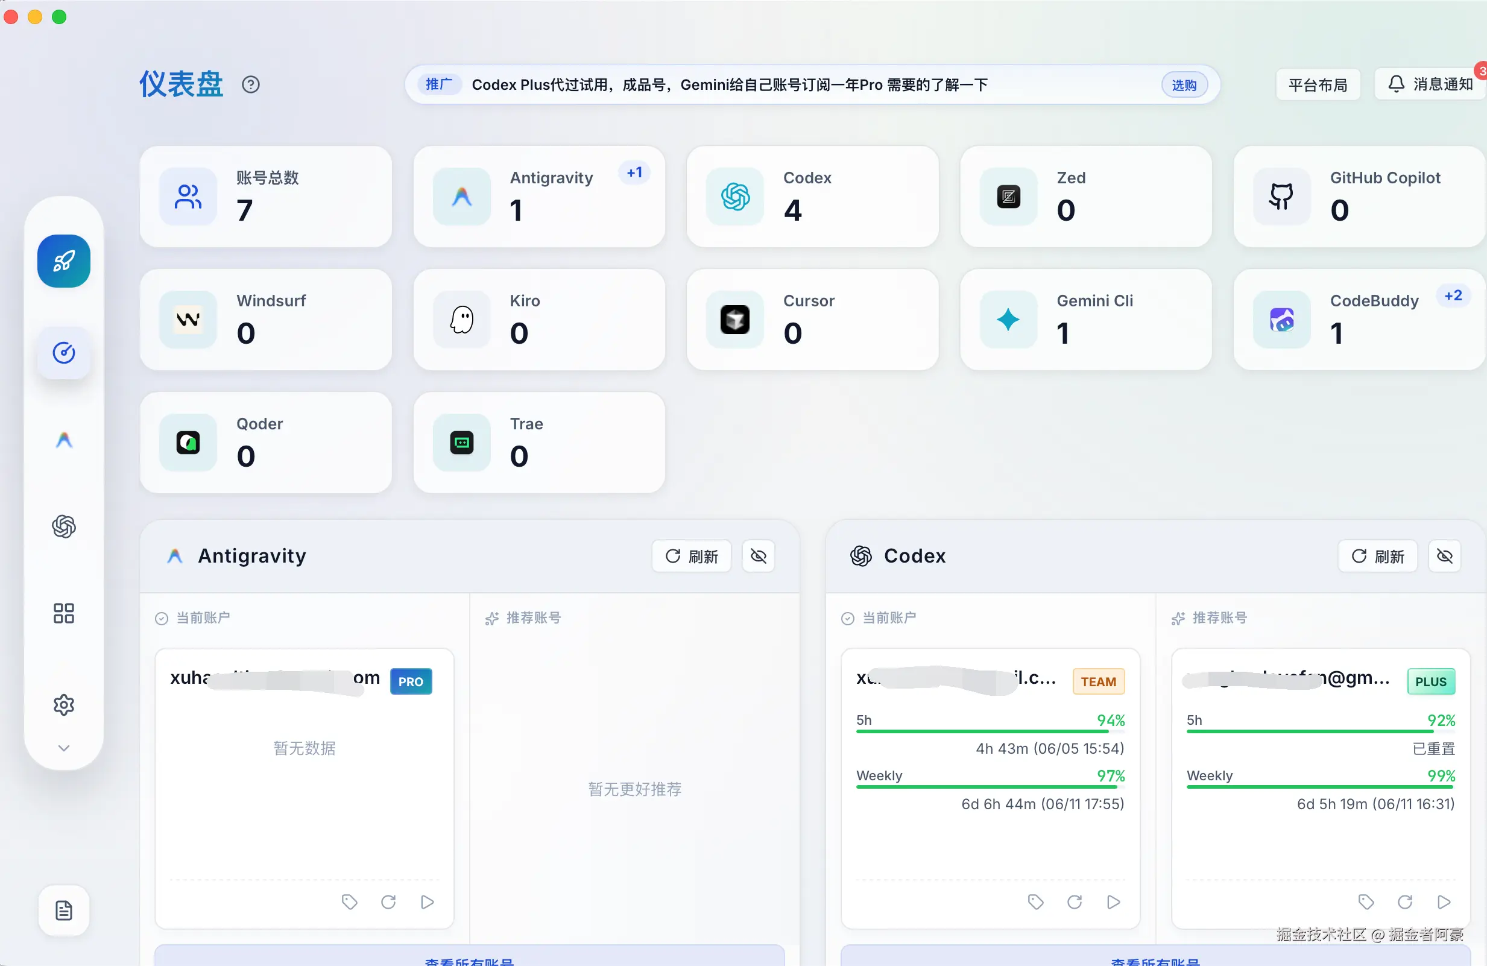Click refresh icon on Antigravity account card
This screenshot has height=966, width=1487.
coord(388,901)
